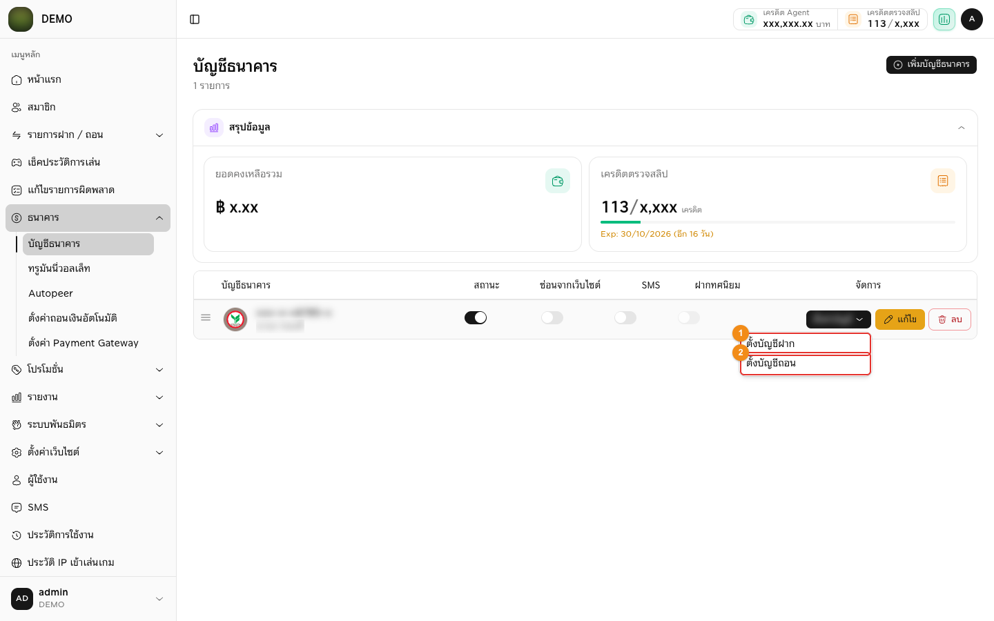Viewport: 994px width, 621px height.
Task: Click the slip credit icon in header
Action: 853,19
